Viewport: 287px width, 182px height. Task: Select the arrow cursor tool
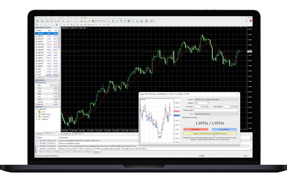click(x=37, y=25)
